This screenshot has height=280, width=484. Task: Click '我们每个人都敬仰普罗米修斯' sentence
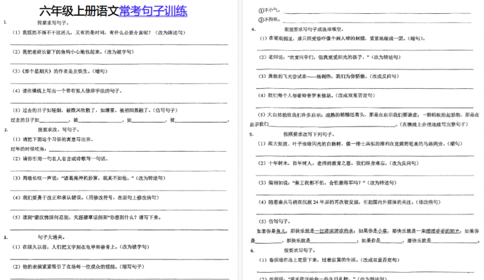[316, 96]
